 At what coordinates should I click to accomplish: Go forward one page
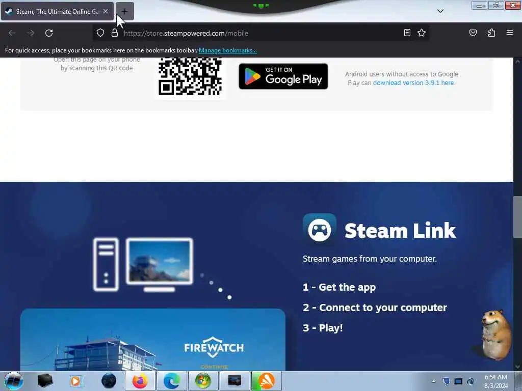pos(30,33)
